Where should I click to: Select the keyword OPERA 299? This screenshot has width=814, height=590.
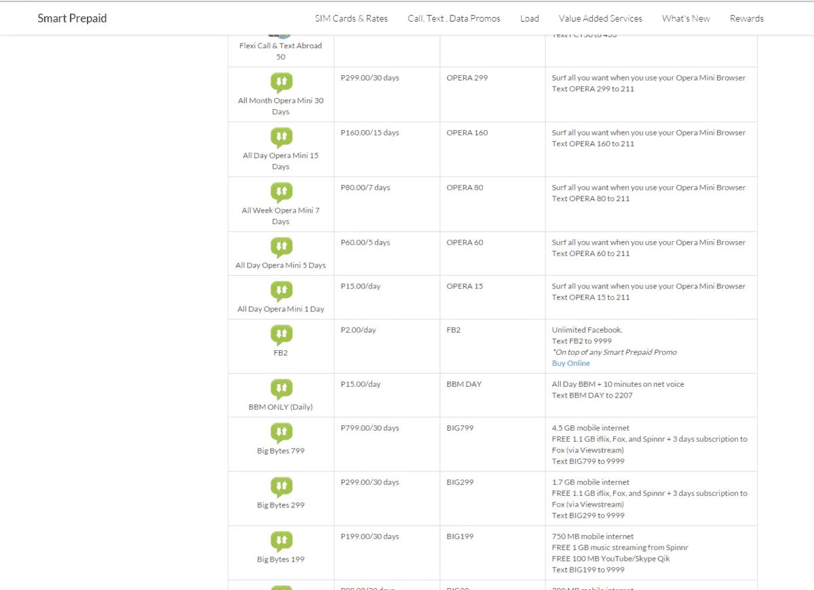pos(467,78)
